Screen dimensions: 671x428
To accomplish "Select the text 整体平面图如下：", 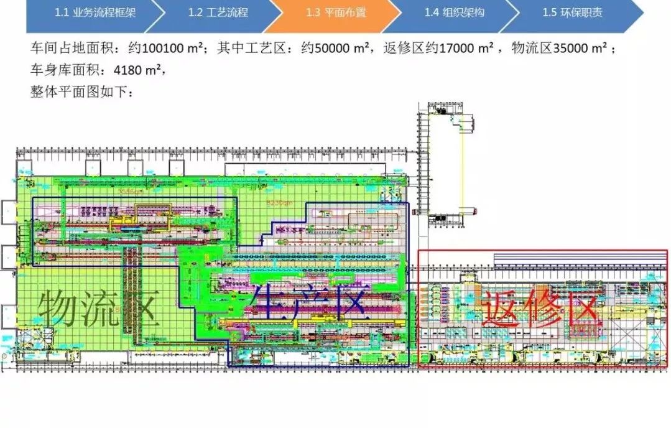I will (x=81, y=91).
